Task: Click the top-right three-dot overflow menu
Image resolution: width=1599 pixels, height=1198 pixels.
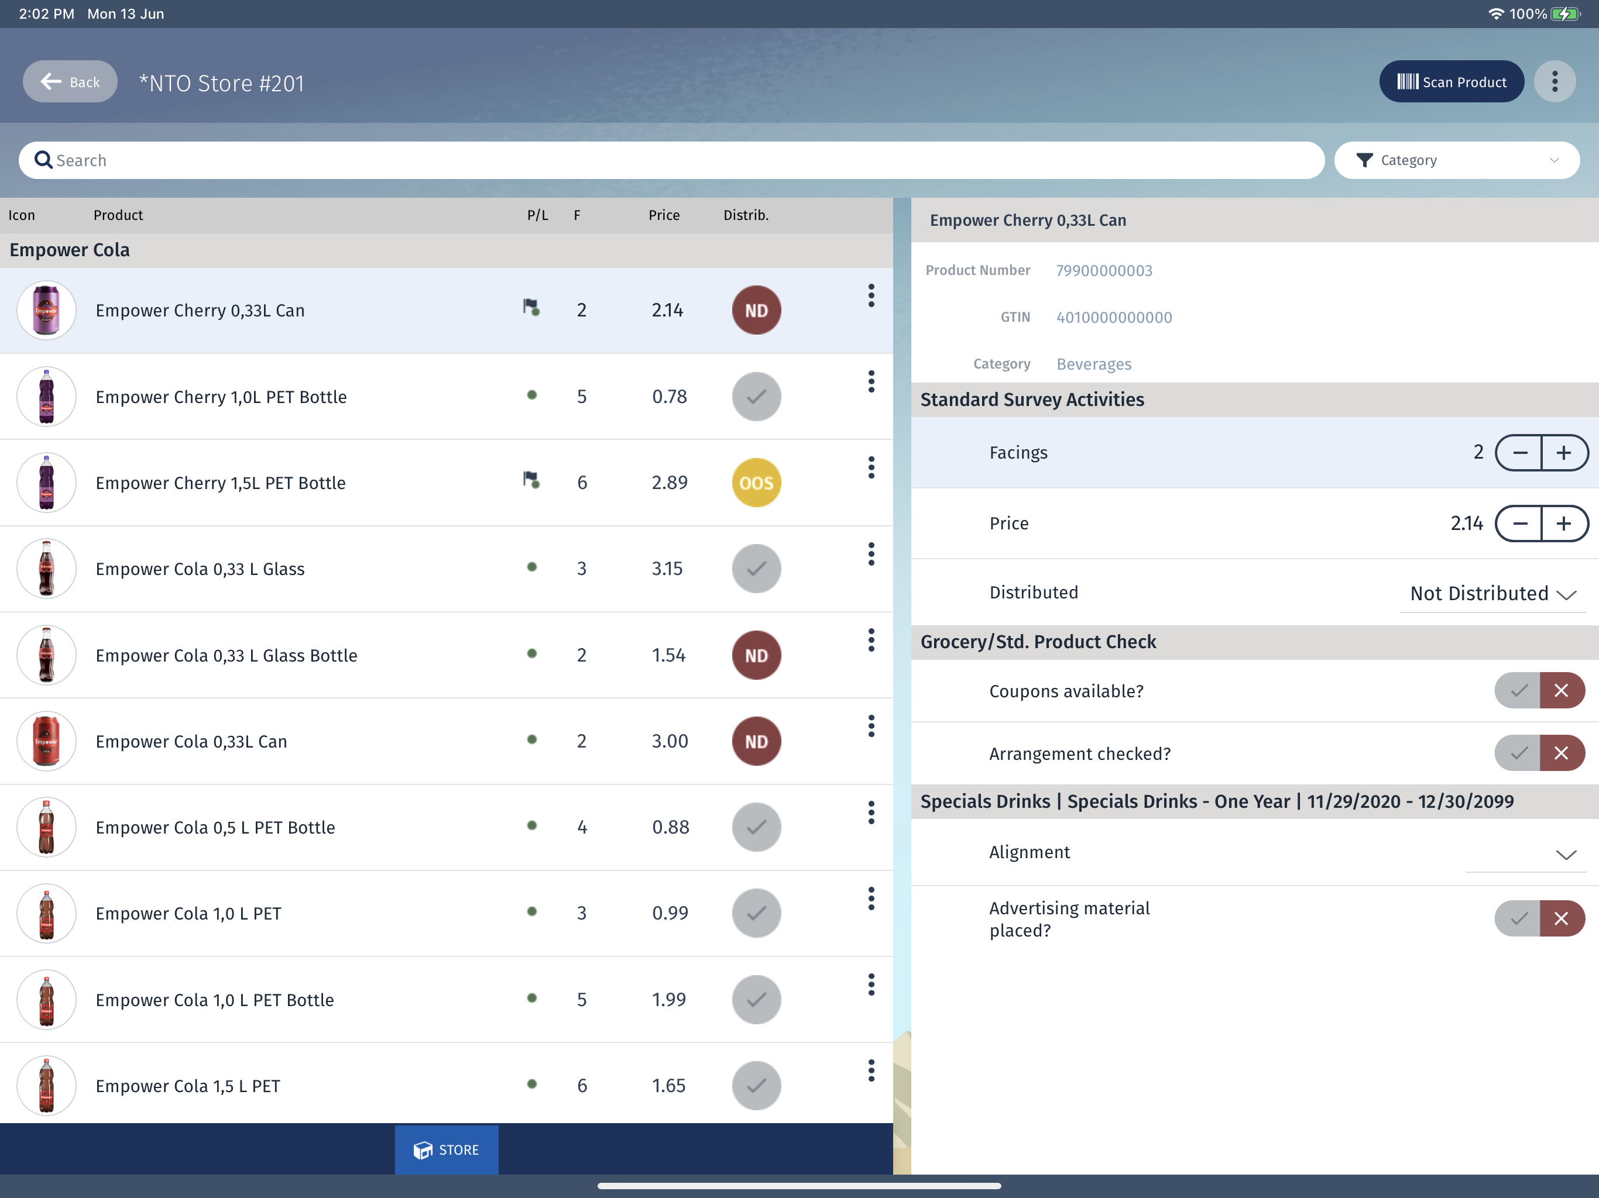Action: (1554, 82)
